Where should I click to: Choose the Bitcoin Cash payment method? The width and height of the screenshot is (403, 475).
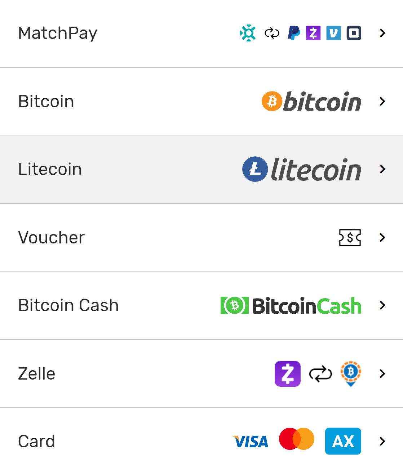click(68, 305)
